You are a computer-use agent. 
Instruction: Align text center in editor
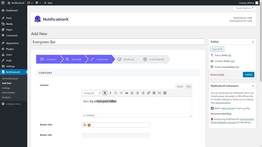click(138, 93)
